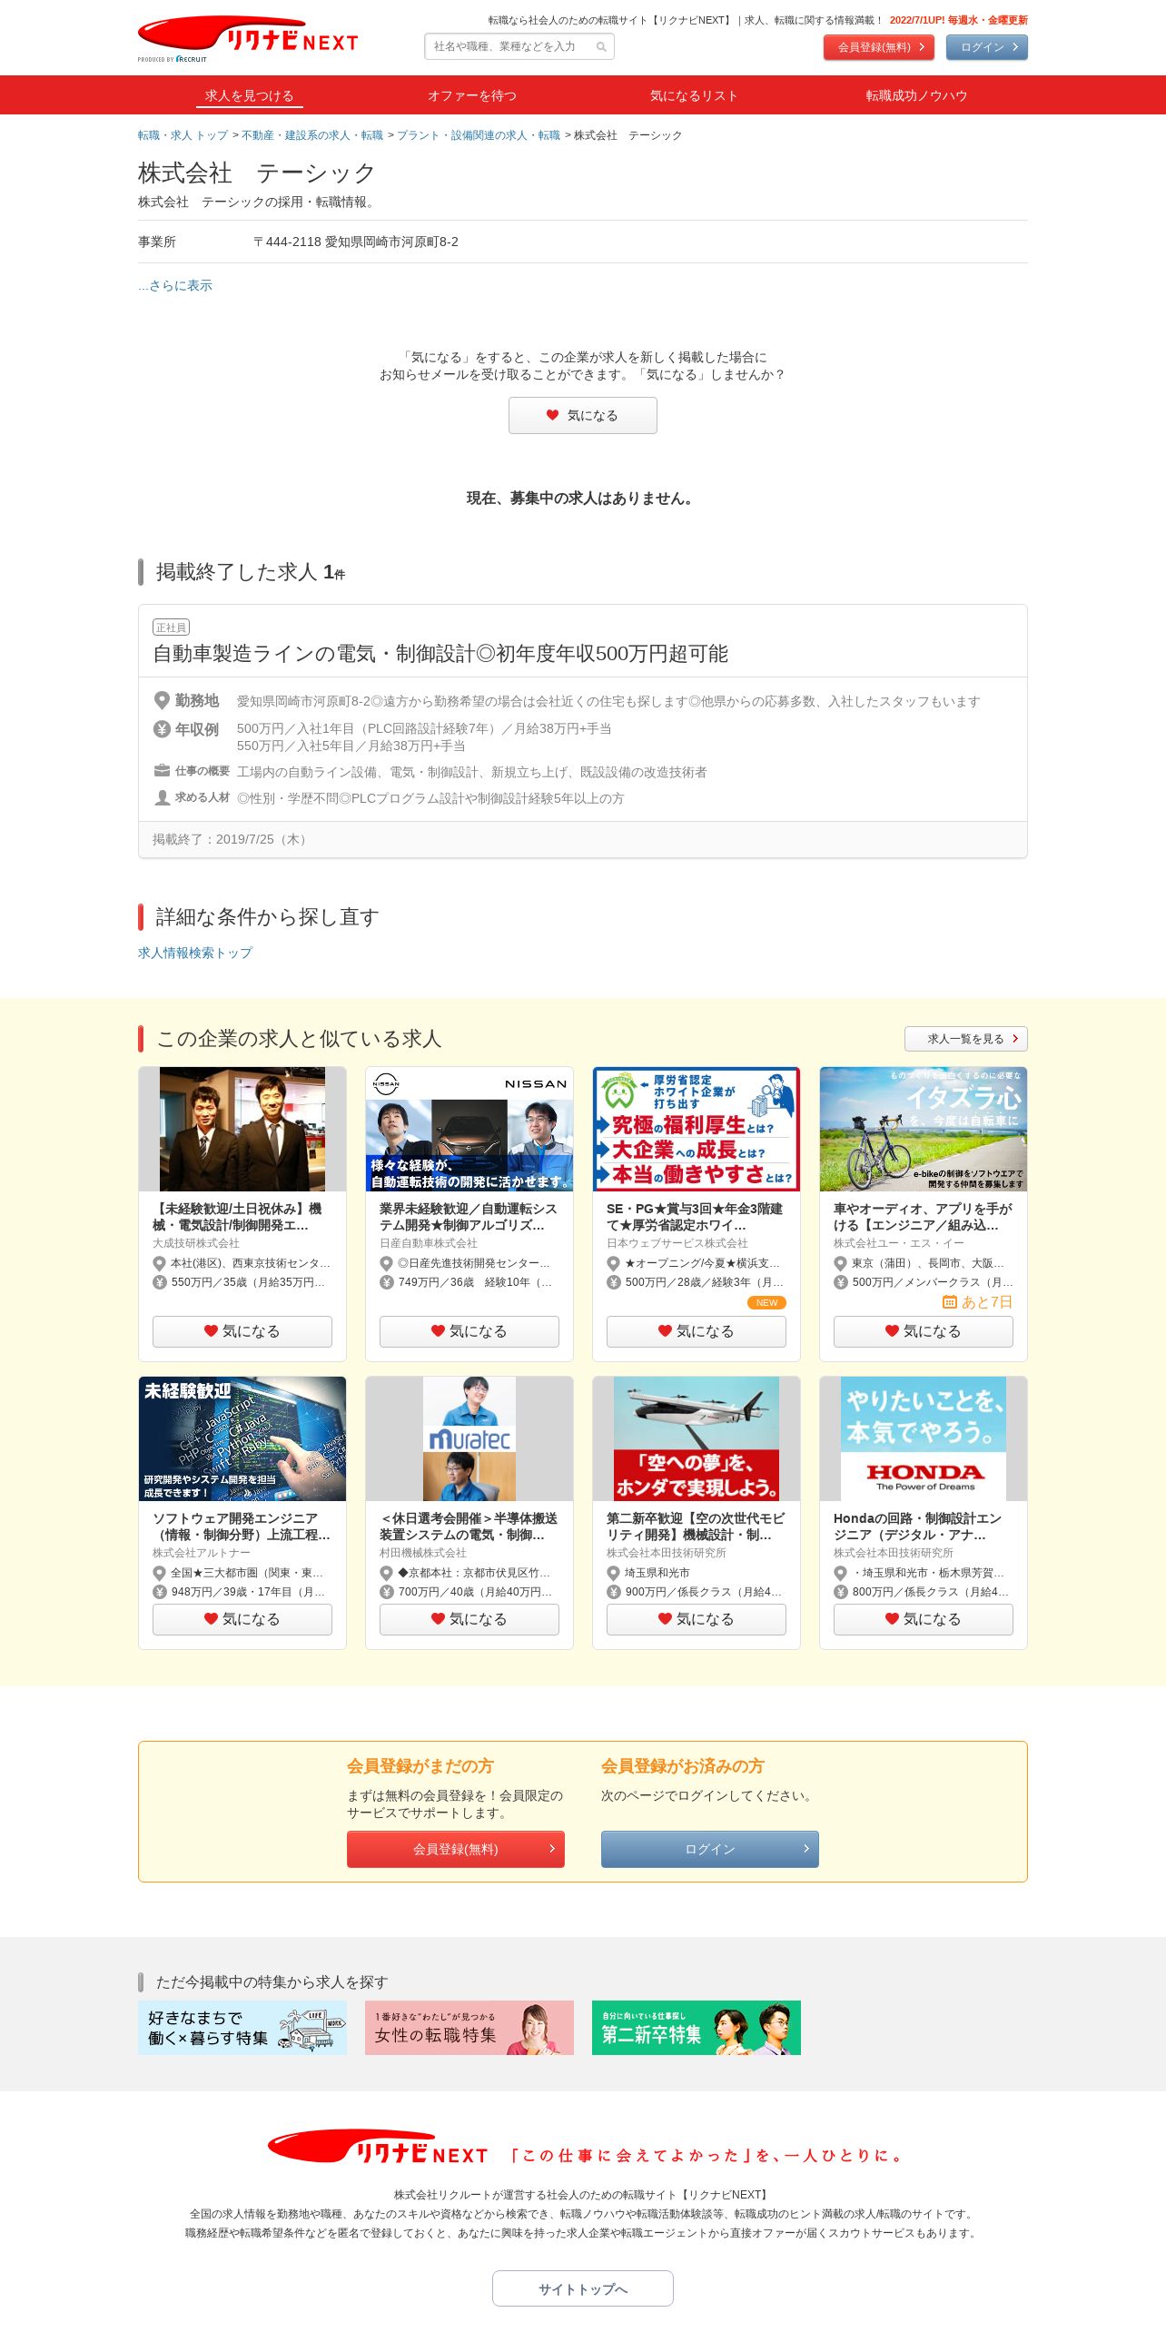Click the 求める人材 person icon
Screen dimensions: 1166x2332
pos(162,797)
